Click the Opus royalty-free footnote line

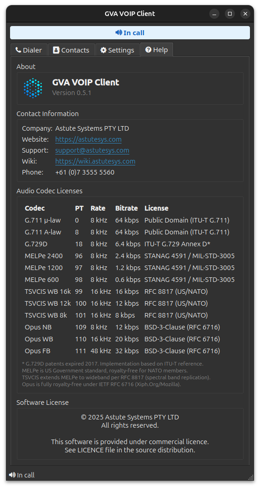pos(101,384)
